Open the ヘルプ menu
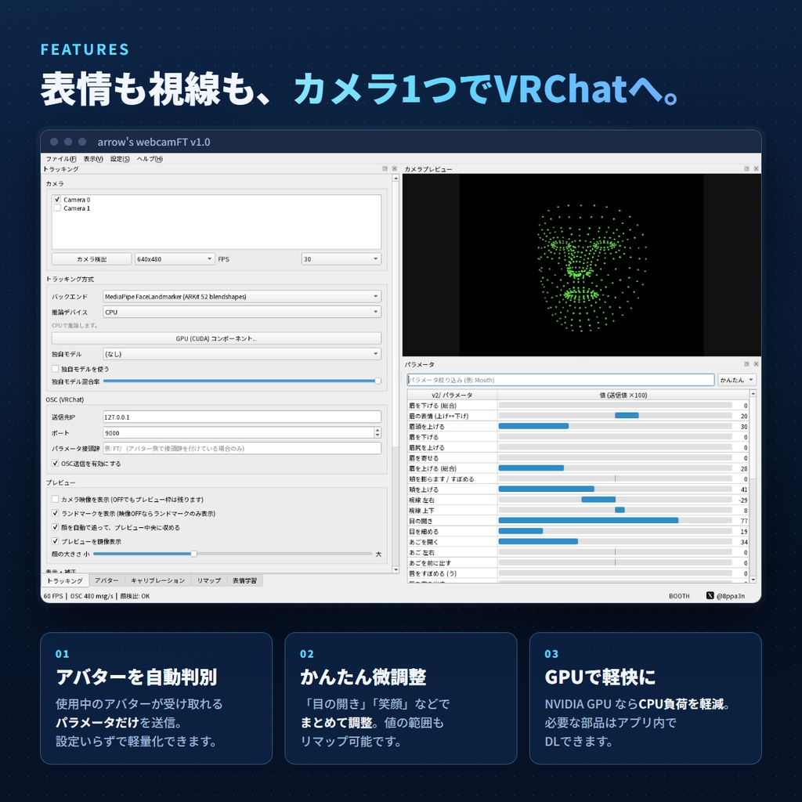The width and height of the screenshot is (802, 802). [x=150, y=159]
